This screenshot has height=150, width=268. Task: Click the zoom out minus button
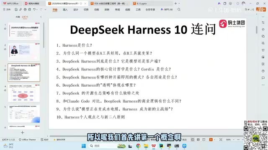238,140
